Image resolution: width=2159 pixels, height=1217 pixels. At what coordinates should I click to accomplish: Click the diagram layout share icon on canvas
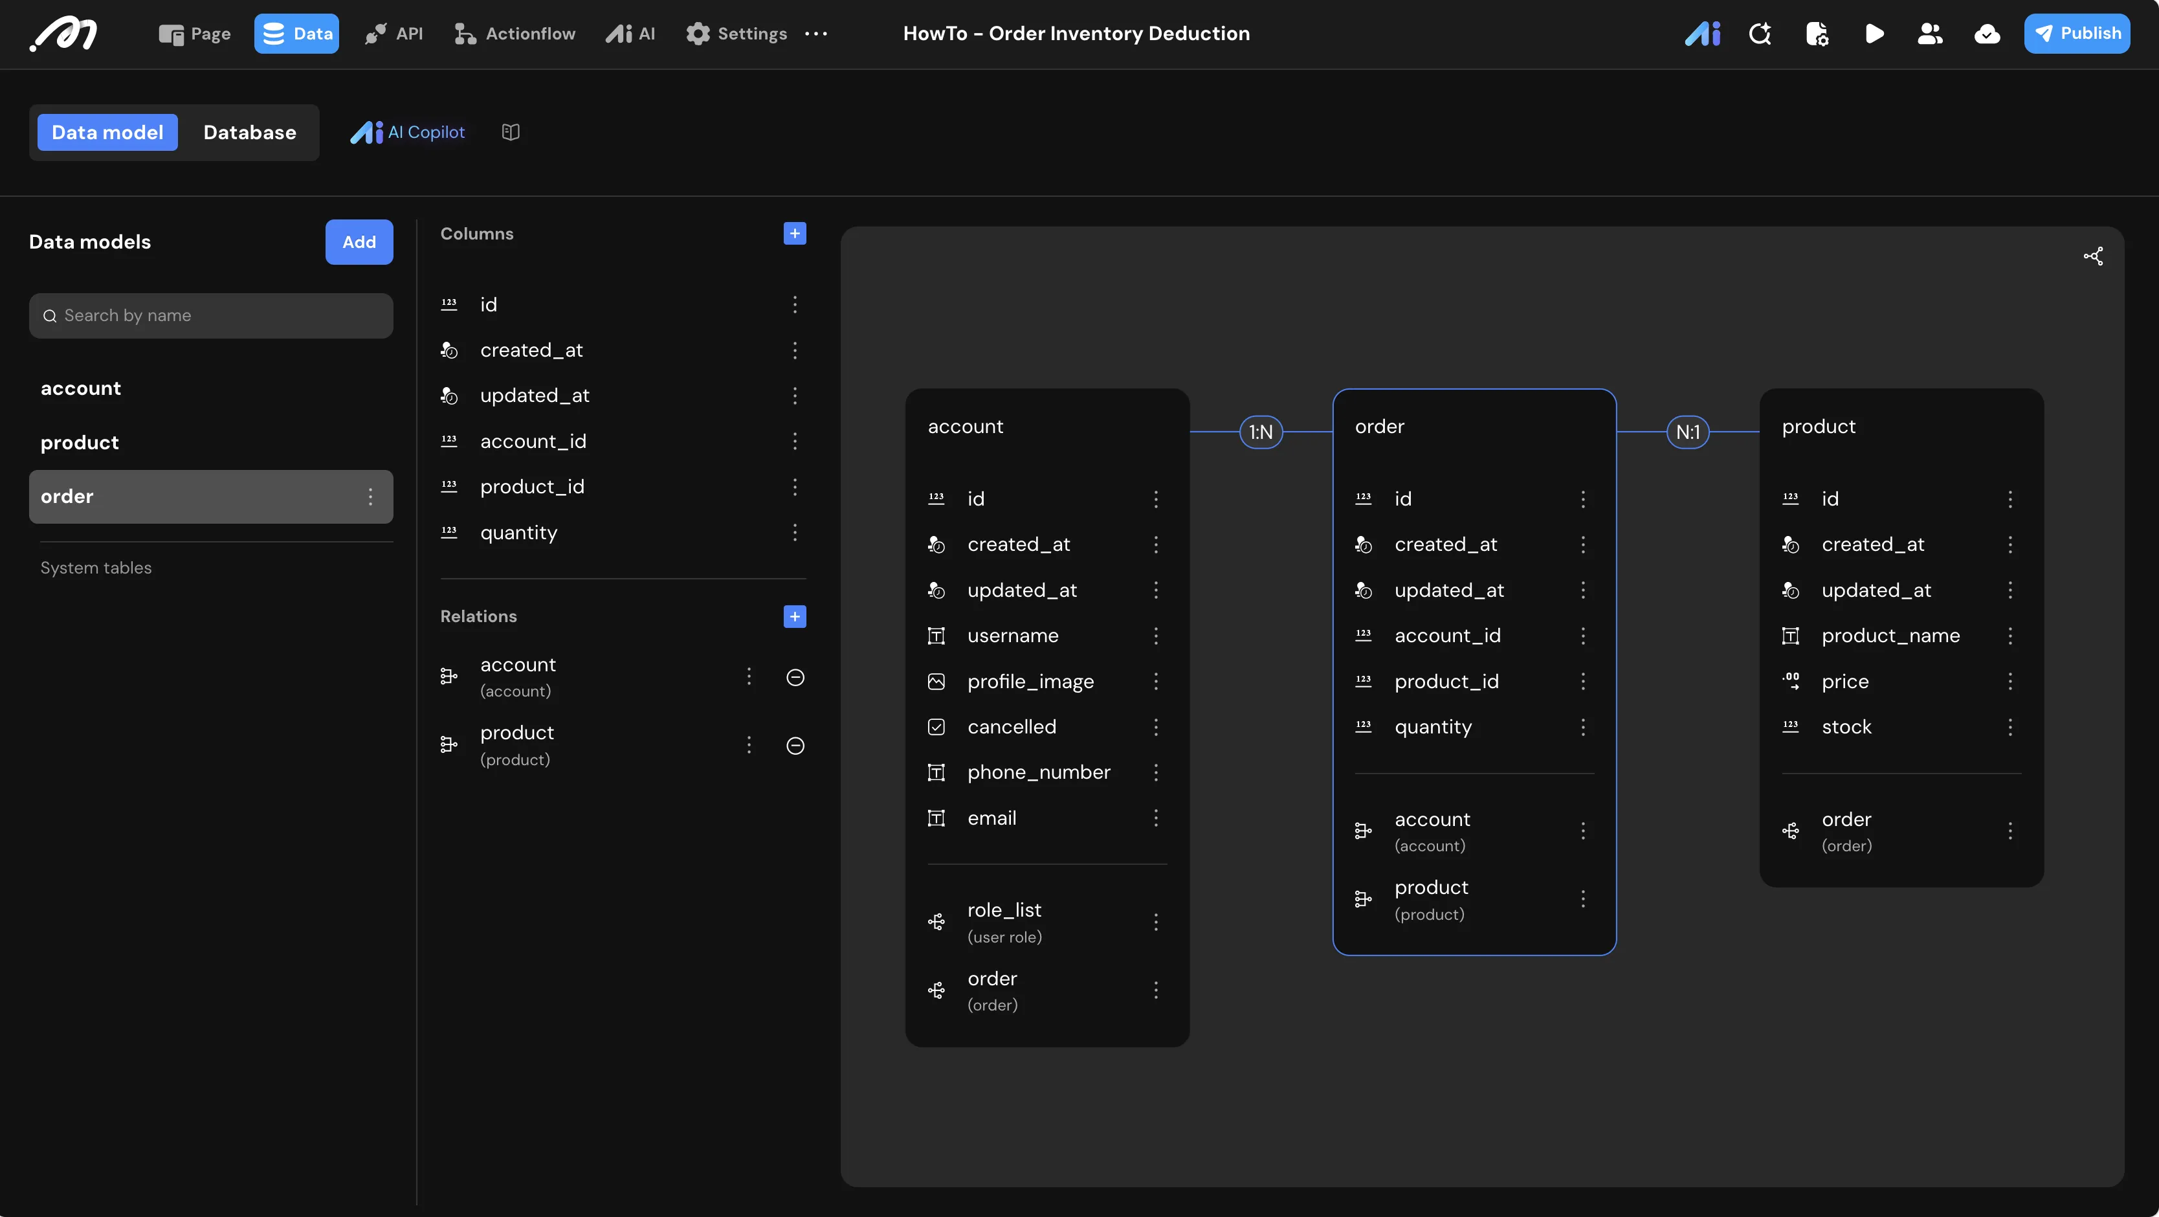click(x=2093, y=256)
